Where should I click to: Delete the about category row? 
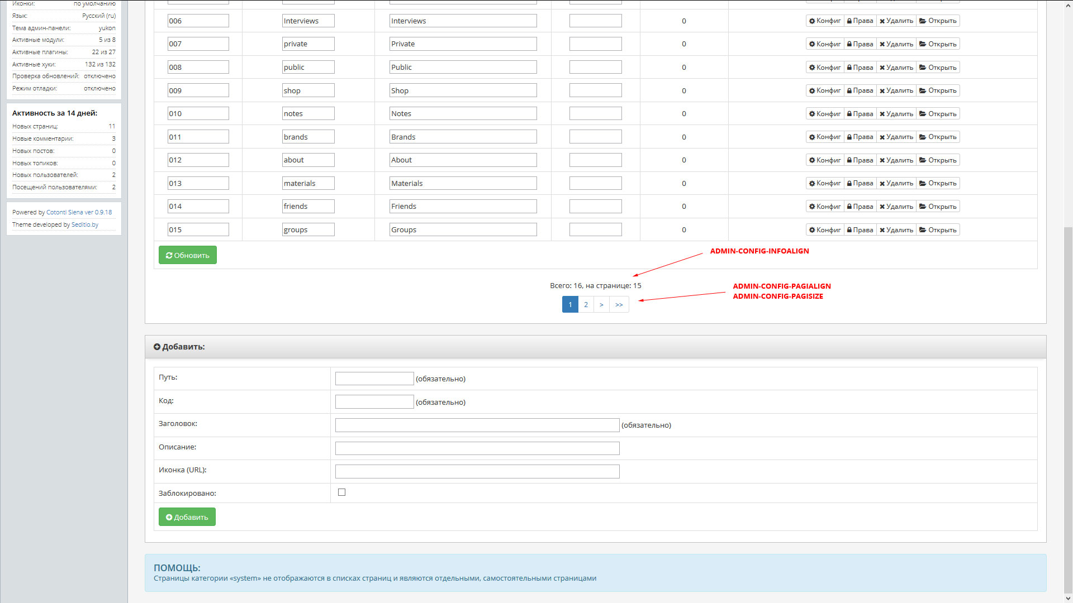pyautogui.click(x=896, y=160)
